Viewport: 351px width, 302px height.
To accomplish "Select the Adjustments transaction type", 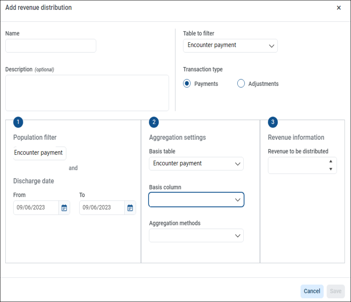I will tap(241, 83).
